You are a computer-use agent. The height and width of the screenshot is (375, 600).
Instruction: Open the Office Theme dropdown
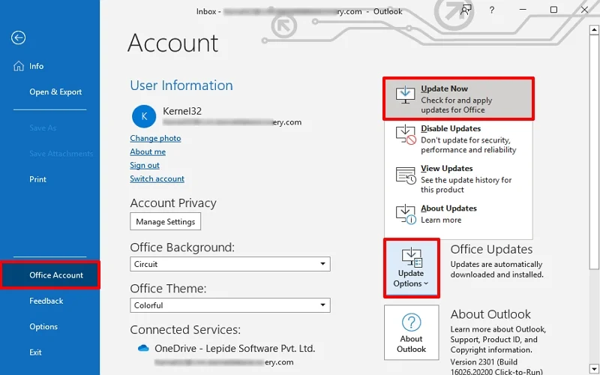[x=230, y=305]
